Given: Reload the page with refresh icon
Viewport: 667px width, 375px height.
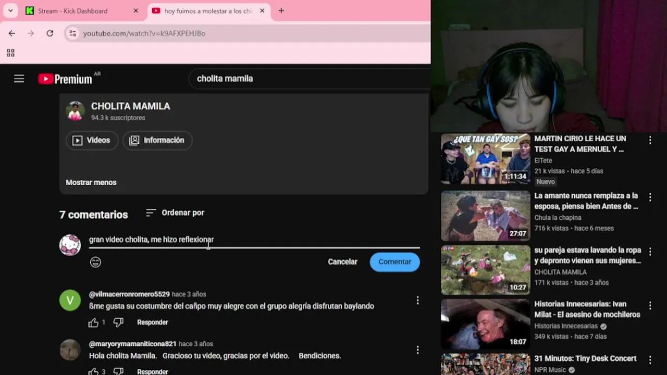Looking at the screenshot, I should [x=50, y=33].
